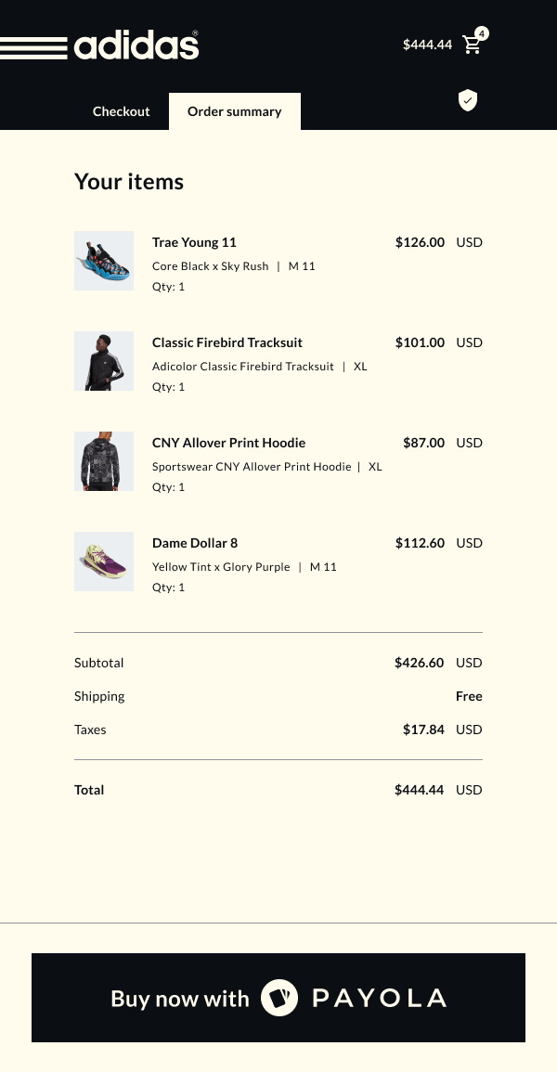Click the Dame Dollar 8 title link

[195, 543]
